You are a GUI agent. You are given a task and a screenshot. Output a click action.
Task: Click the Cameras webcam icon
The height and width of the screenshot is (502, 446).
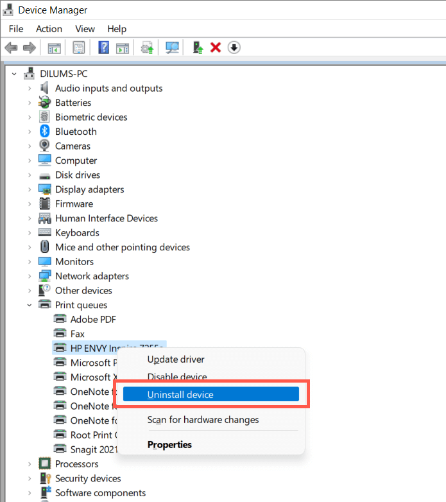44,146
